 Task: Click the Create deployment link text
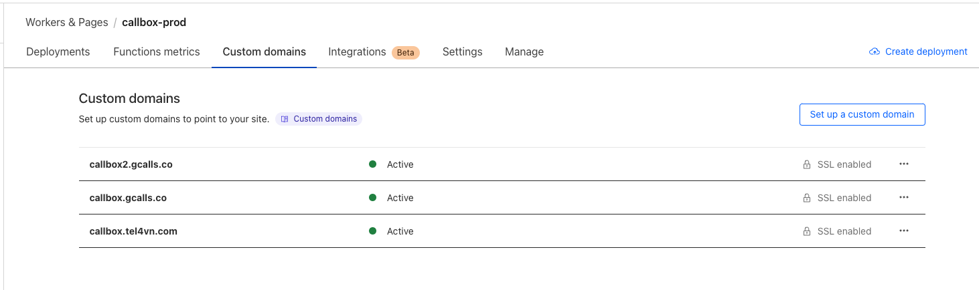click(926, 51)
